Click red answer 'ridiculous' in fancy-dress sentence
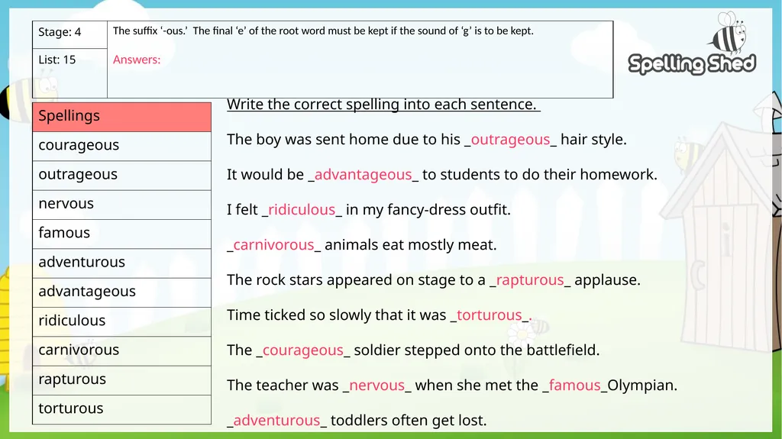The width and height of the screenshot is (782, 439). [x=302, y=209]
